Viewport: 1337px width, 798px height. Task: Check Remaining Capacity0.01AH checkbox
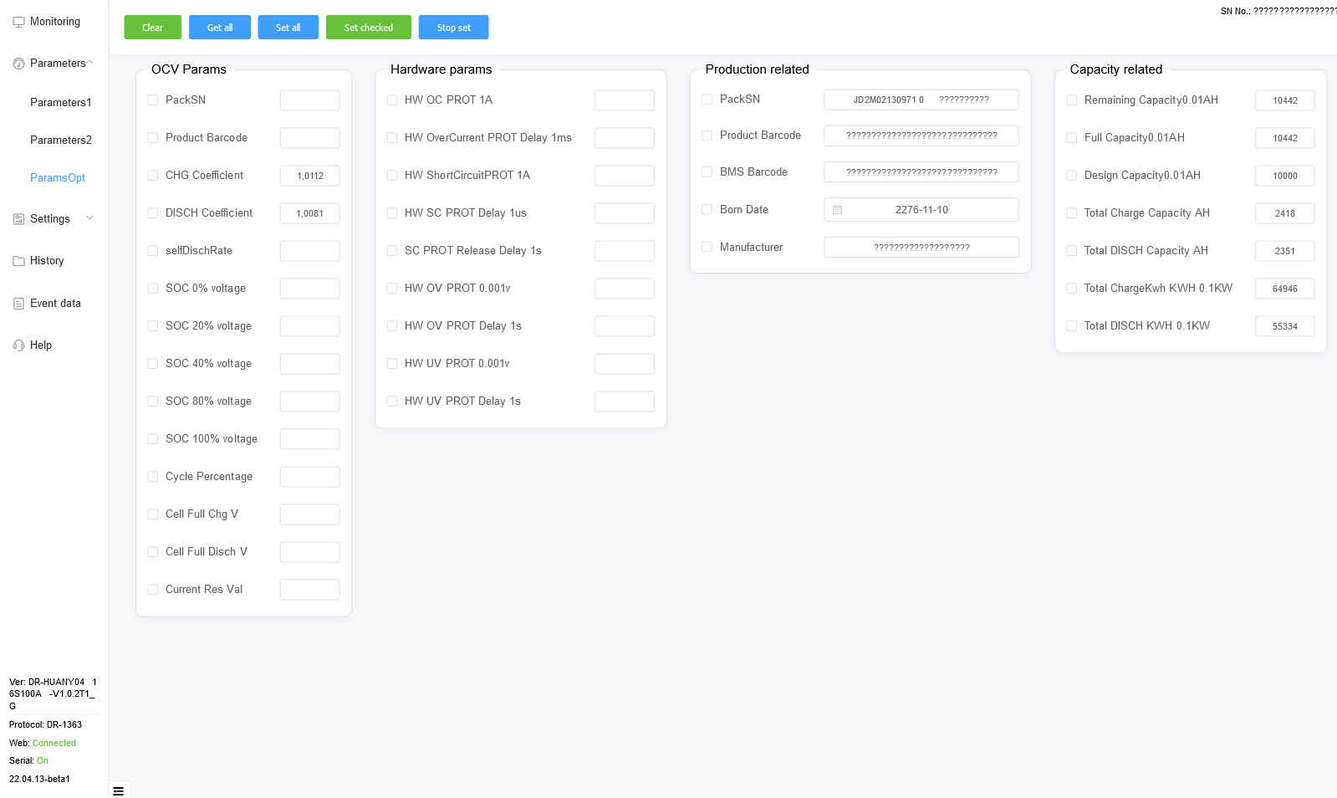(x=1072, y=100)
